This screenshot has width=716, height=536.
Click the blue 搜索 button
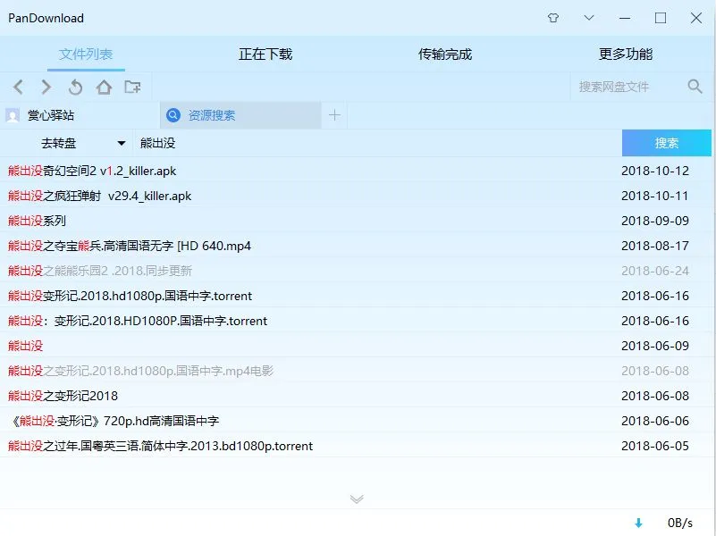click(666, 143)
